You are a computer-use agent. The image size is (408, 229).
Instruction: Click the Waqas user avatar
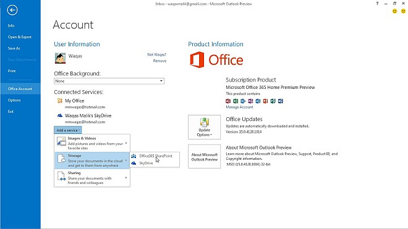[x=60, y=58]
